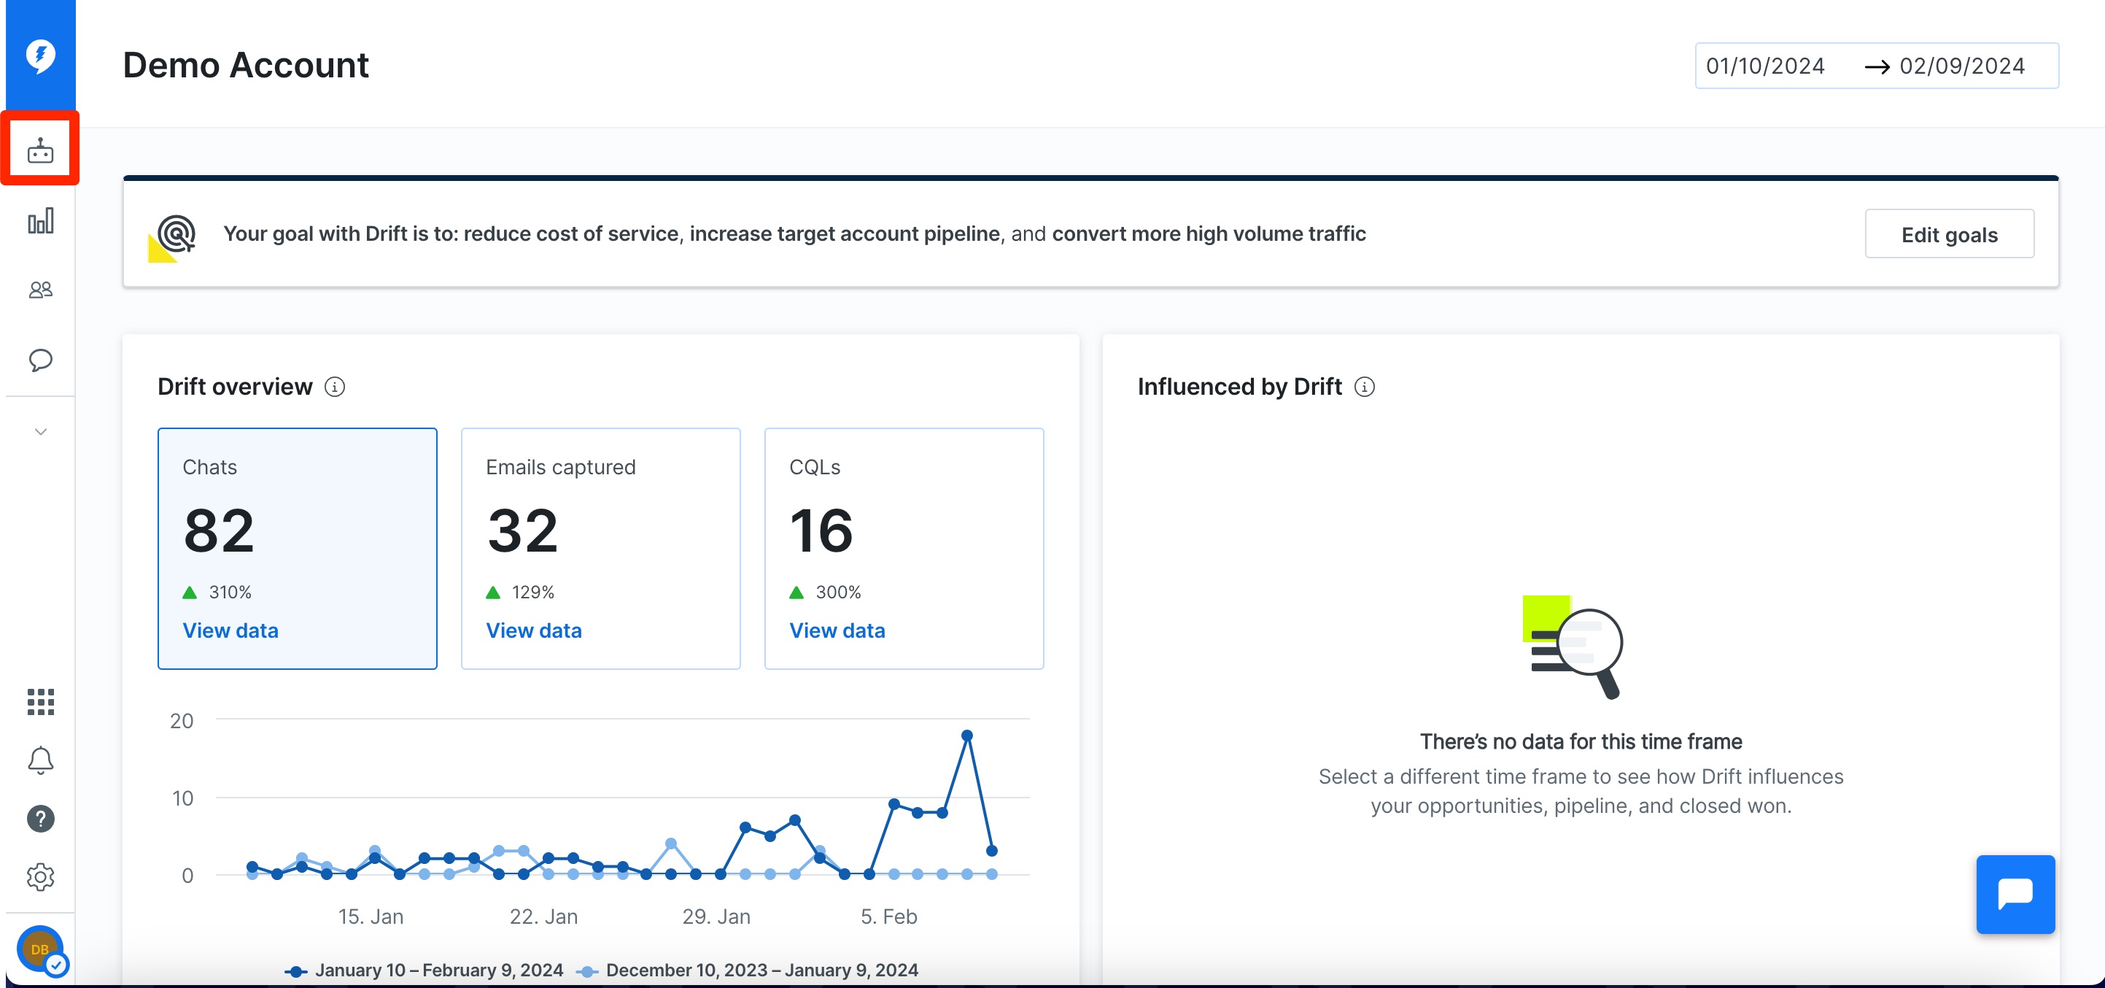Image resolution: width=2105 pixels, height=988 pixels.
Task: Open the Conversations speech bubble icon
Action: 40,360
